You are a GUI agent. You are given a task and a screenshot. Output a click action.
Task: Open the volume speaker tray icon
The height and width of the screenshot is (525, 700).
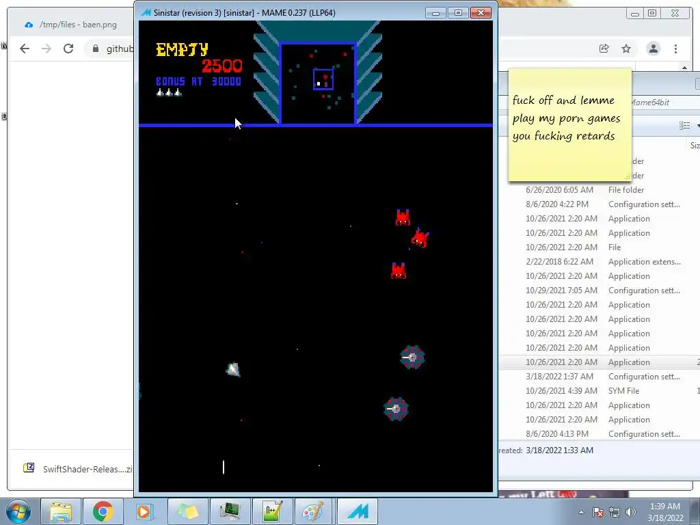[631, 512]
